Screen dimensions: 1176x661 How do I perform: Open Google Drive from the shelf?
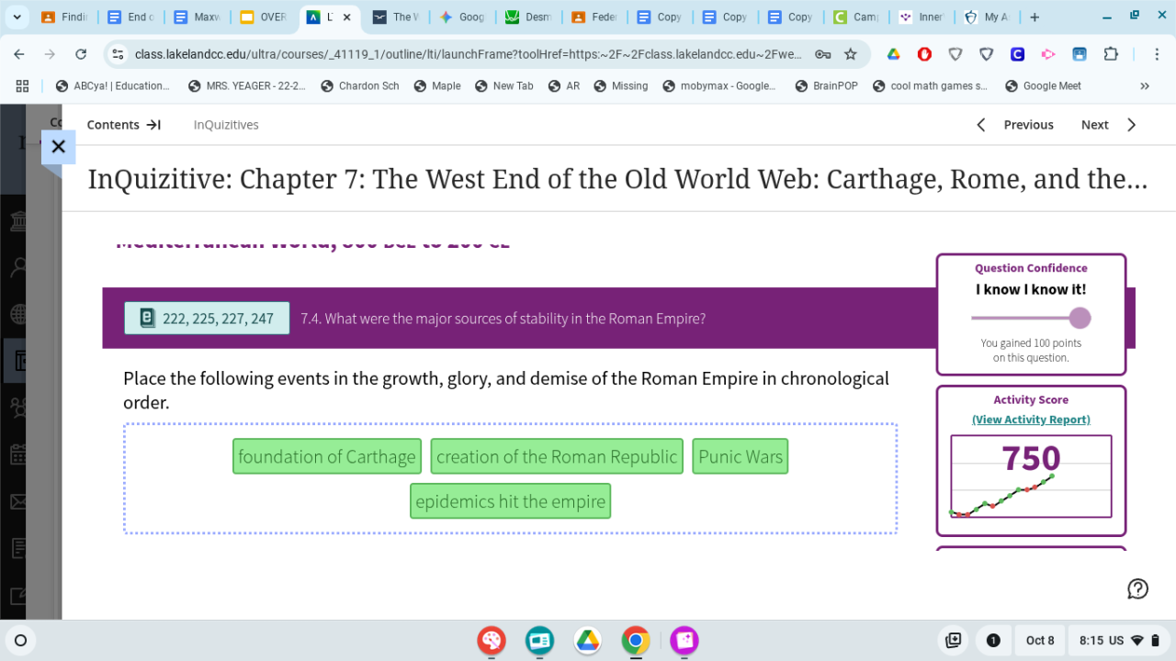[587, 640]
